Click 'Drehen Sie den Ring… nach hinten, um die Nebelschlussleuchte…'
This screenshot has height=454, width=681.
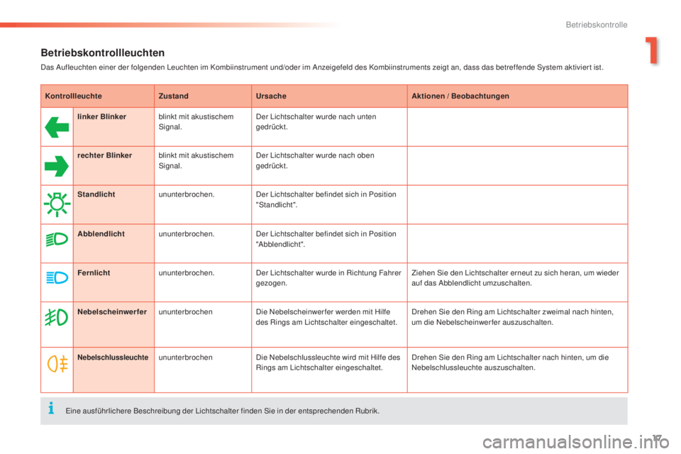[510, 362]
